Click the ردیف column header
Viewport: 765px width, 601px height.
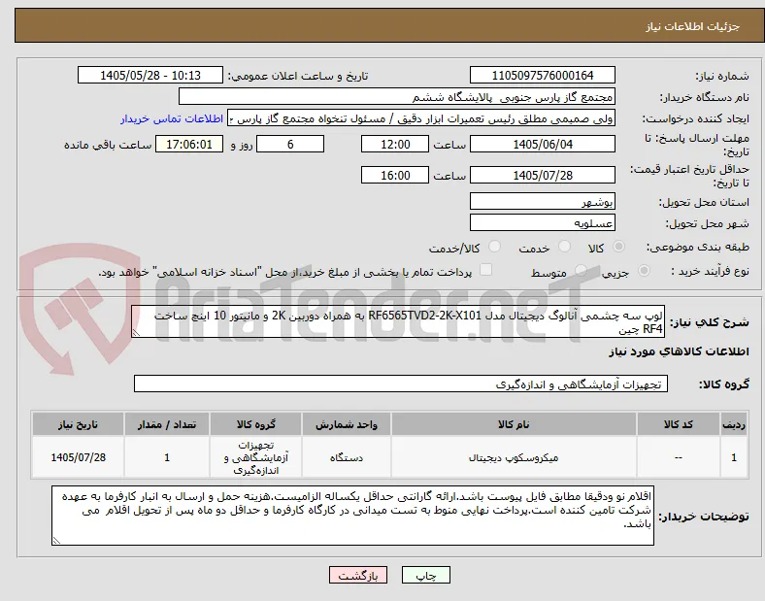734,424
